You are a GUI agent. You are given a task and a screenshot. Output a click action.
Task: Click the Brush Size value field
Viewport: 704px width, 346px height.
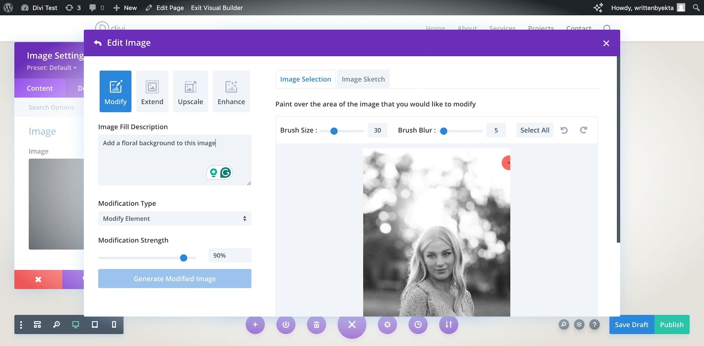pyautogui.click(x=377, y=130)
